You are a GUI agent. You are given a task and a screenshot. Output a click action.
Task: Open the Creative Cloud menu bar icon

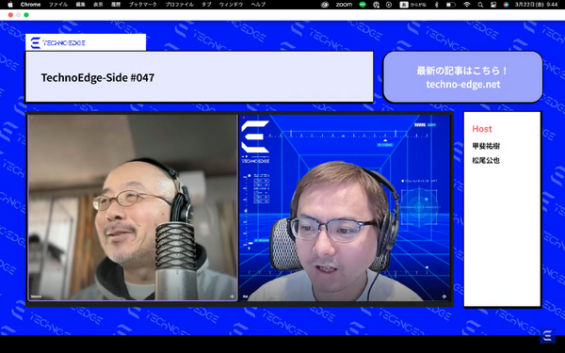tap(324, 5)
